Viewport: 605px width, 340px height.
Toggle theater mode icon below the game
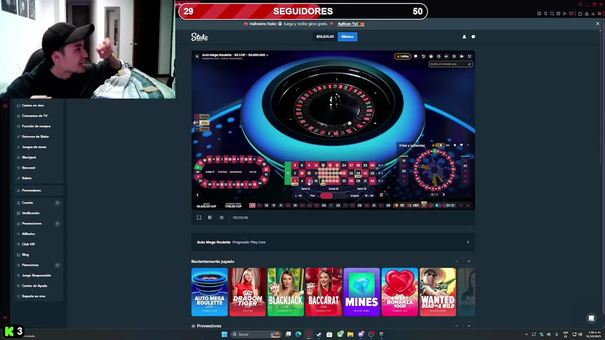click(210, 218)
